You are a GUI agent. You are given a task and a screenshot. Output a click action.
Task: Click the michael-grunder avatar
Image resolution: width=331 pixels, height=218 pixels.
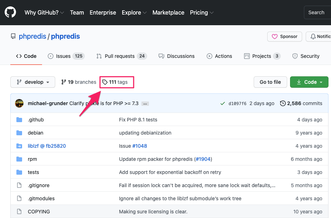coord(19,103)
